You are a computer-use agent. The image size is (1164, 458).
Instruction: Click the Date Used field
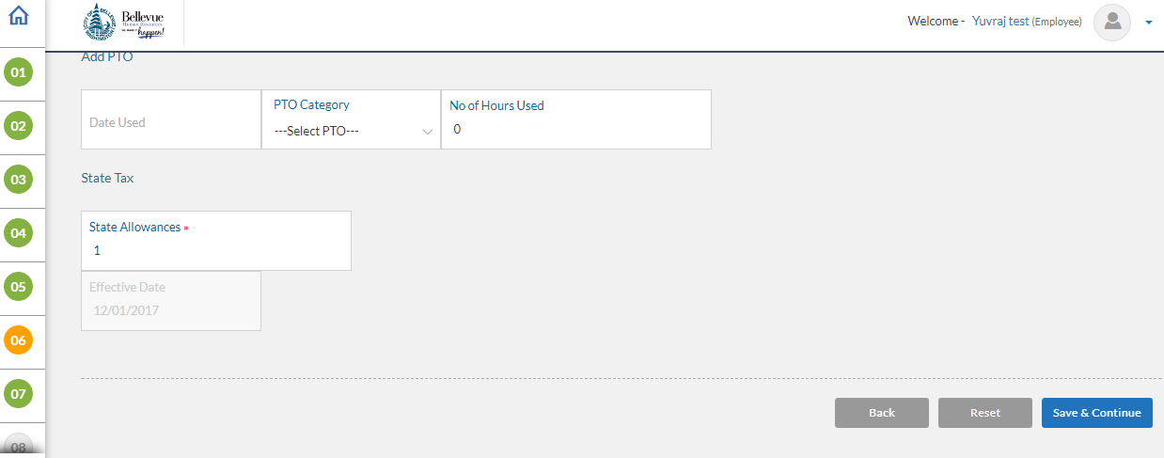click(171, 119)
